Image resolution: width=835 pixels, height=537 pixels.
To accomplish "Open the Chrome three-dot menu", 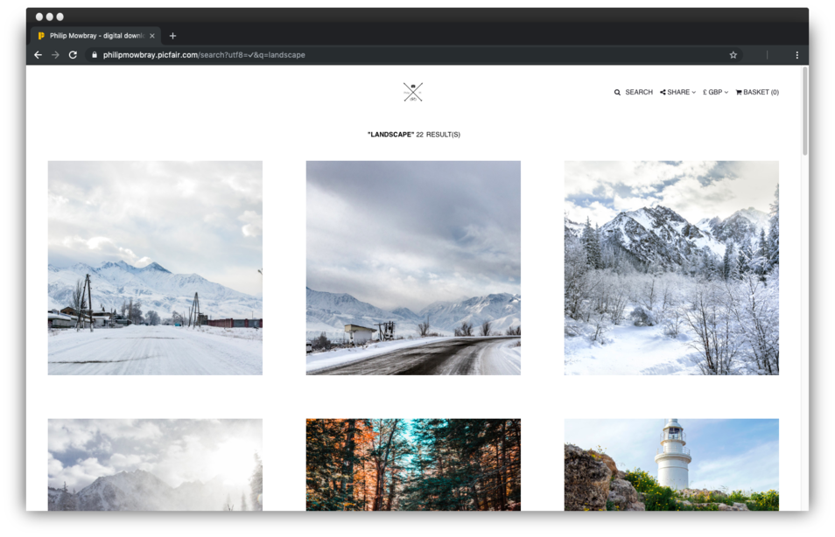I will point(796,55).
